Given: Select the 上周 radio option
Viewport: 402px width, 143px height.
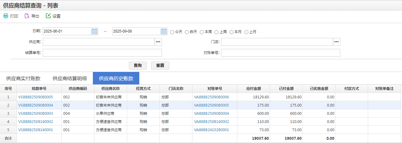Looking at the screenshot, I should [x=217, y=32].
